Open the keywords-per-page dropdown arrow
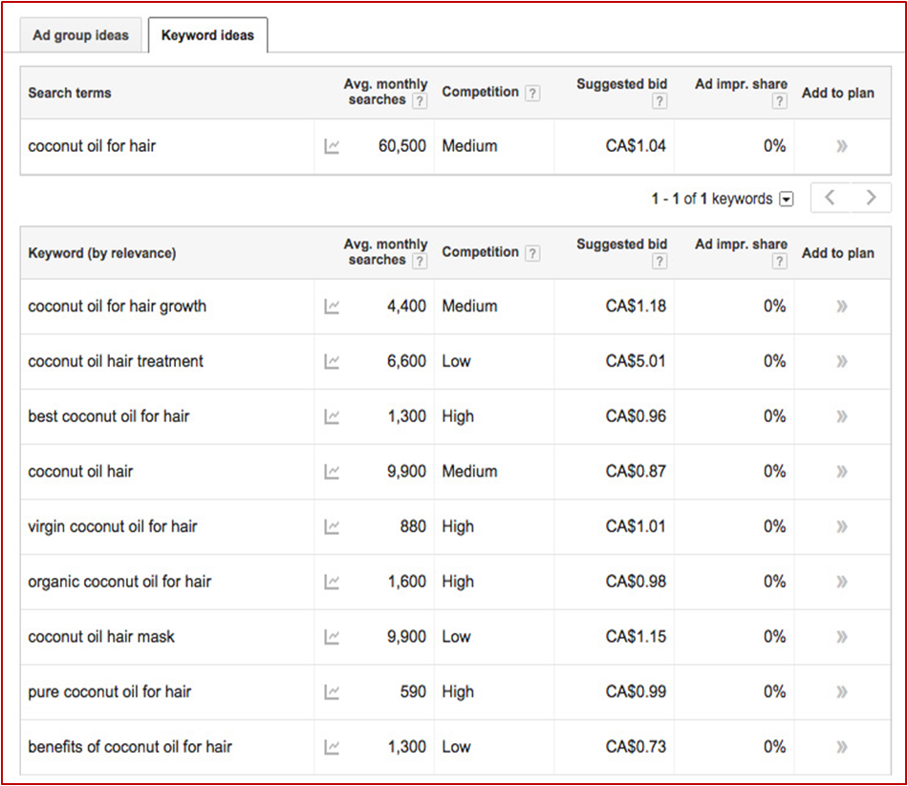Screen dimensions: 908x786 click(x=787, y=200)
